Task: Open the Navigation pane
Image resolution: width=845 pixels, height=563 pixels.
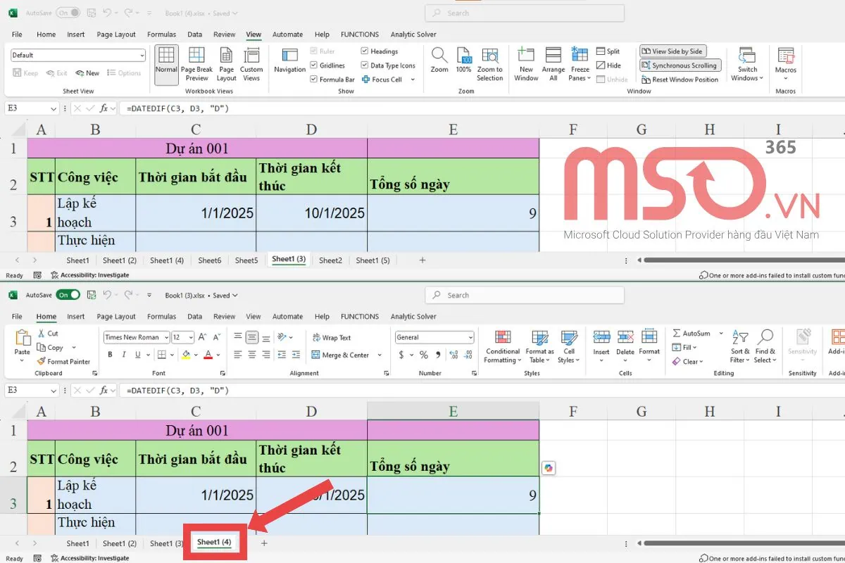Action: point(289,63)
